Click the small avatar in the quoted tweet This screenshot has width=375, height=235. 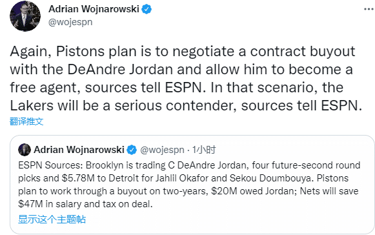click(x=25, y=150)
